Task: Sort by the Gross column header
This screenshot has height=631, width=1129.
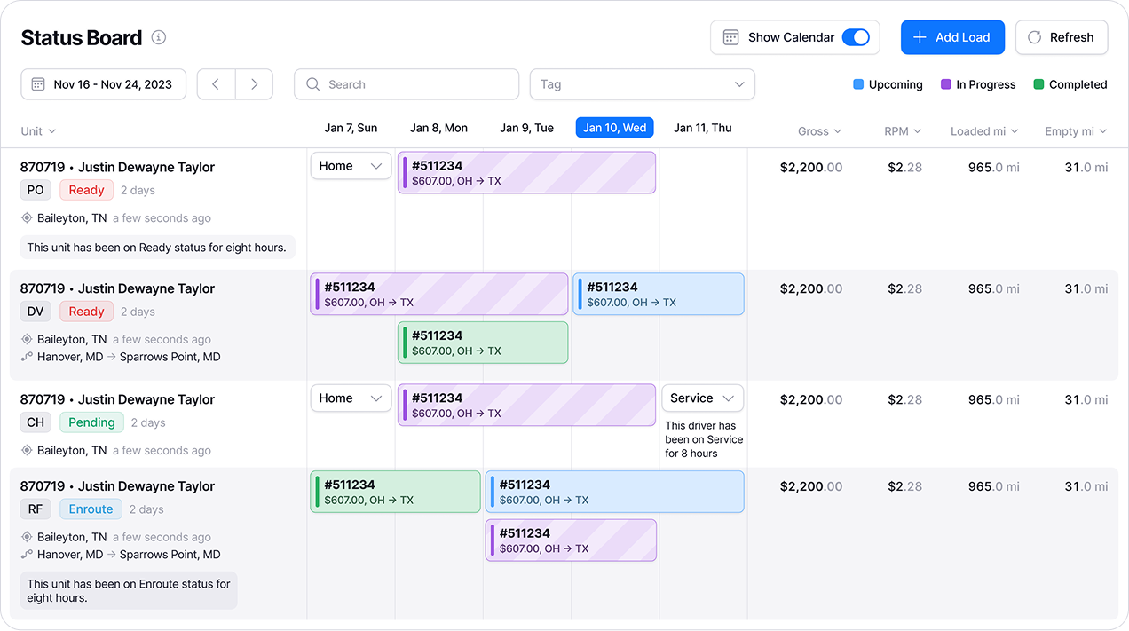Action: click(818, 131)
